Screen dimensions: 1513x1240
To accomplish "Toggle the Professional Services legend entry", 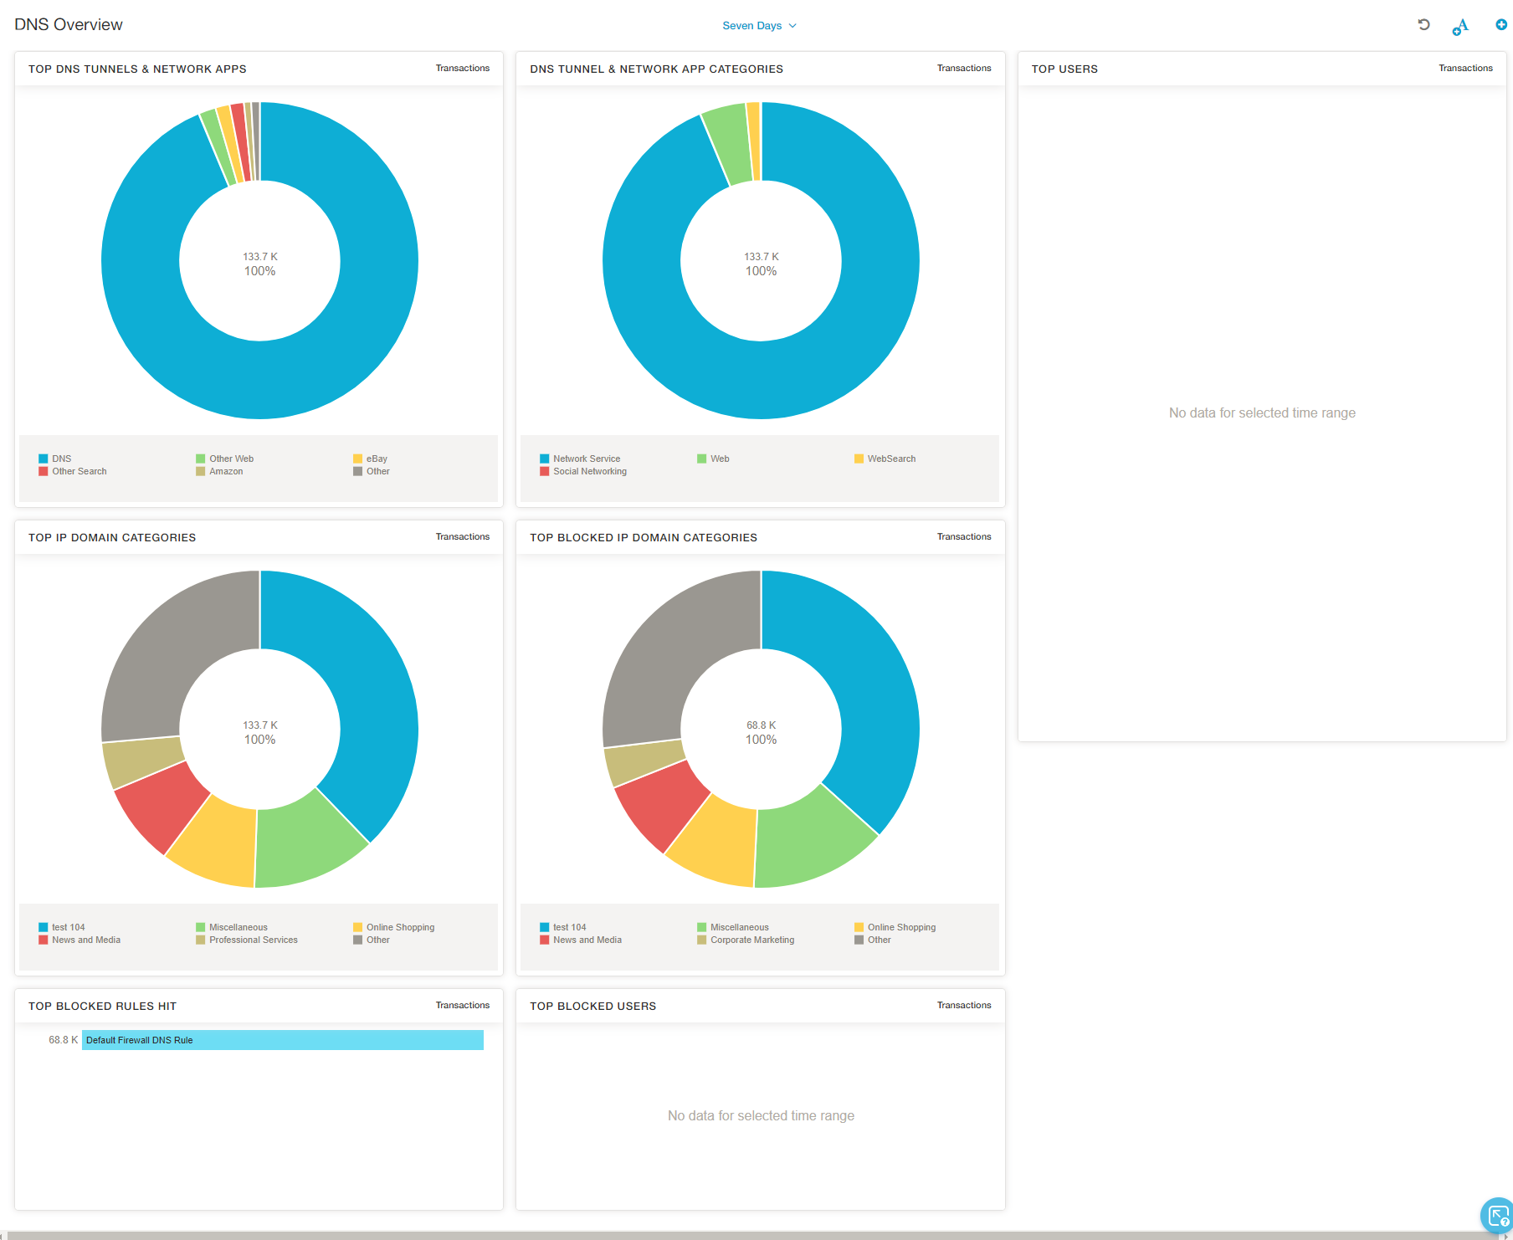I will point(253,940).
